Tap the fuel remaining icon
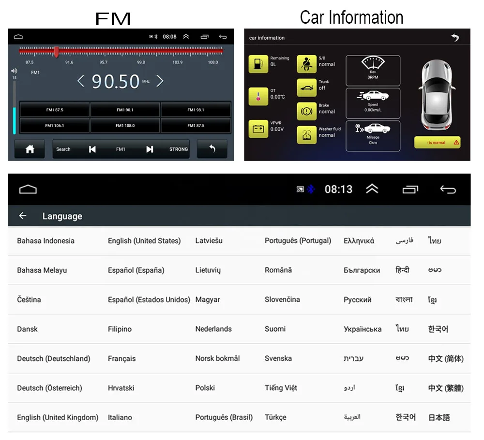Screen dimensions: 484x440 258,63
